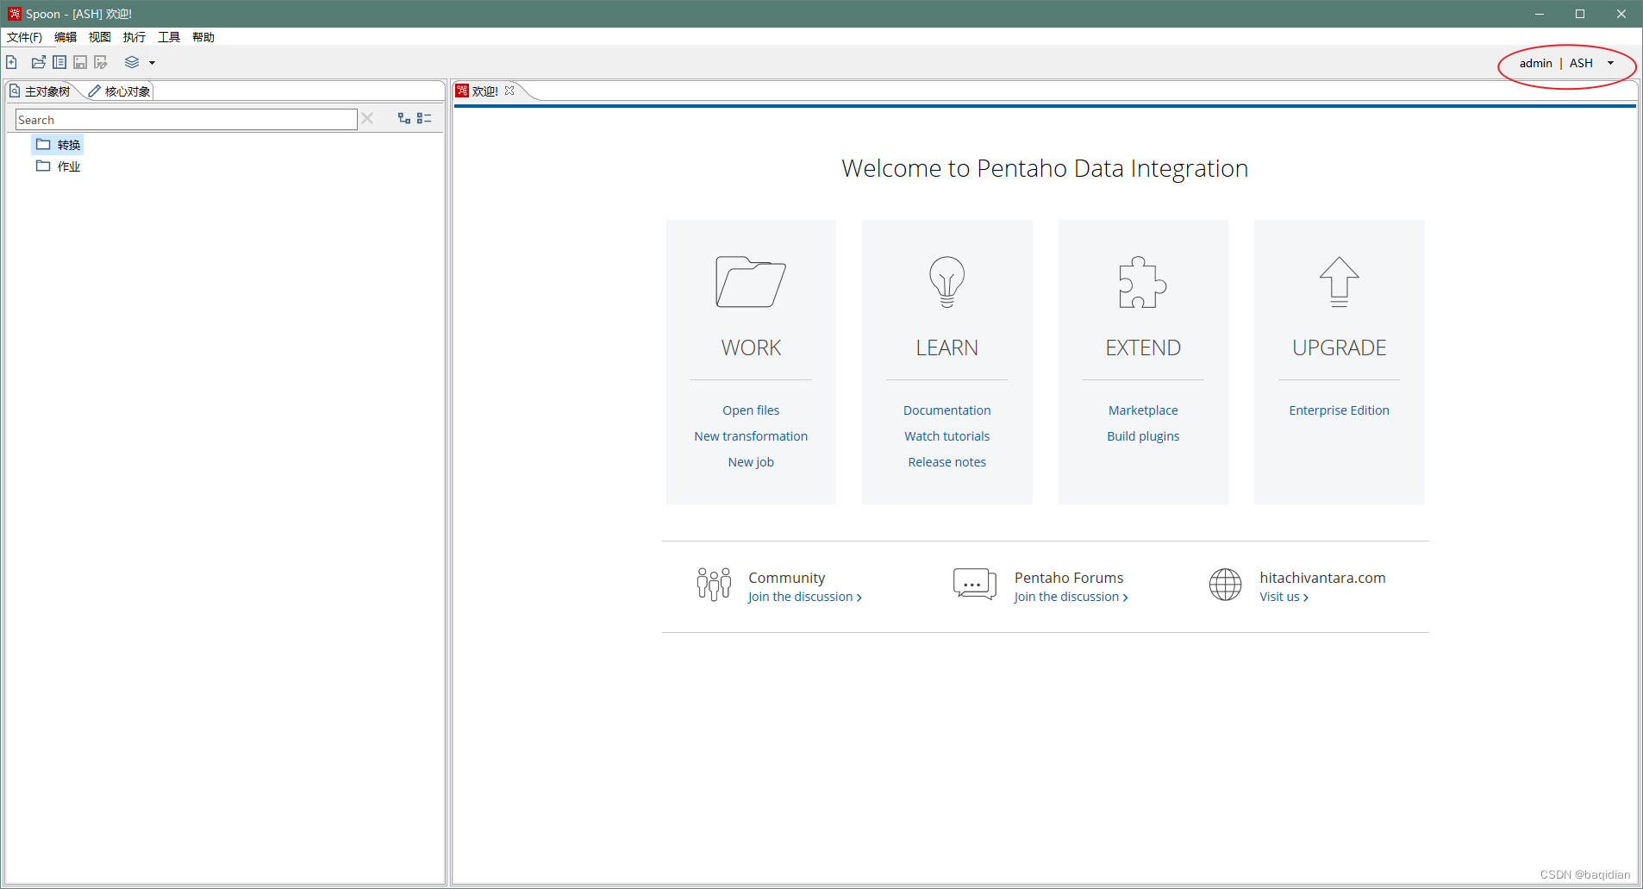The width and height of the screenshot is (1643, 889).
Task: Open the Release notes link
Action: (x=946, y=462)
